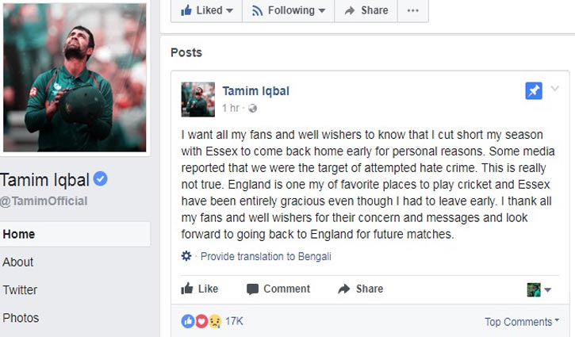View the post reaction emoji icons
The image size is (575, 337).
[201, 321]
